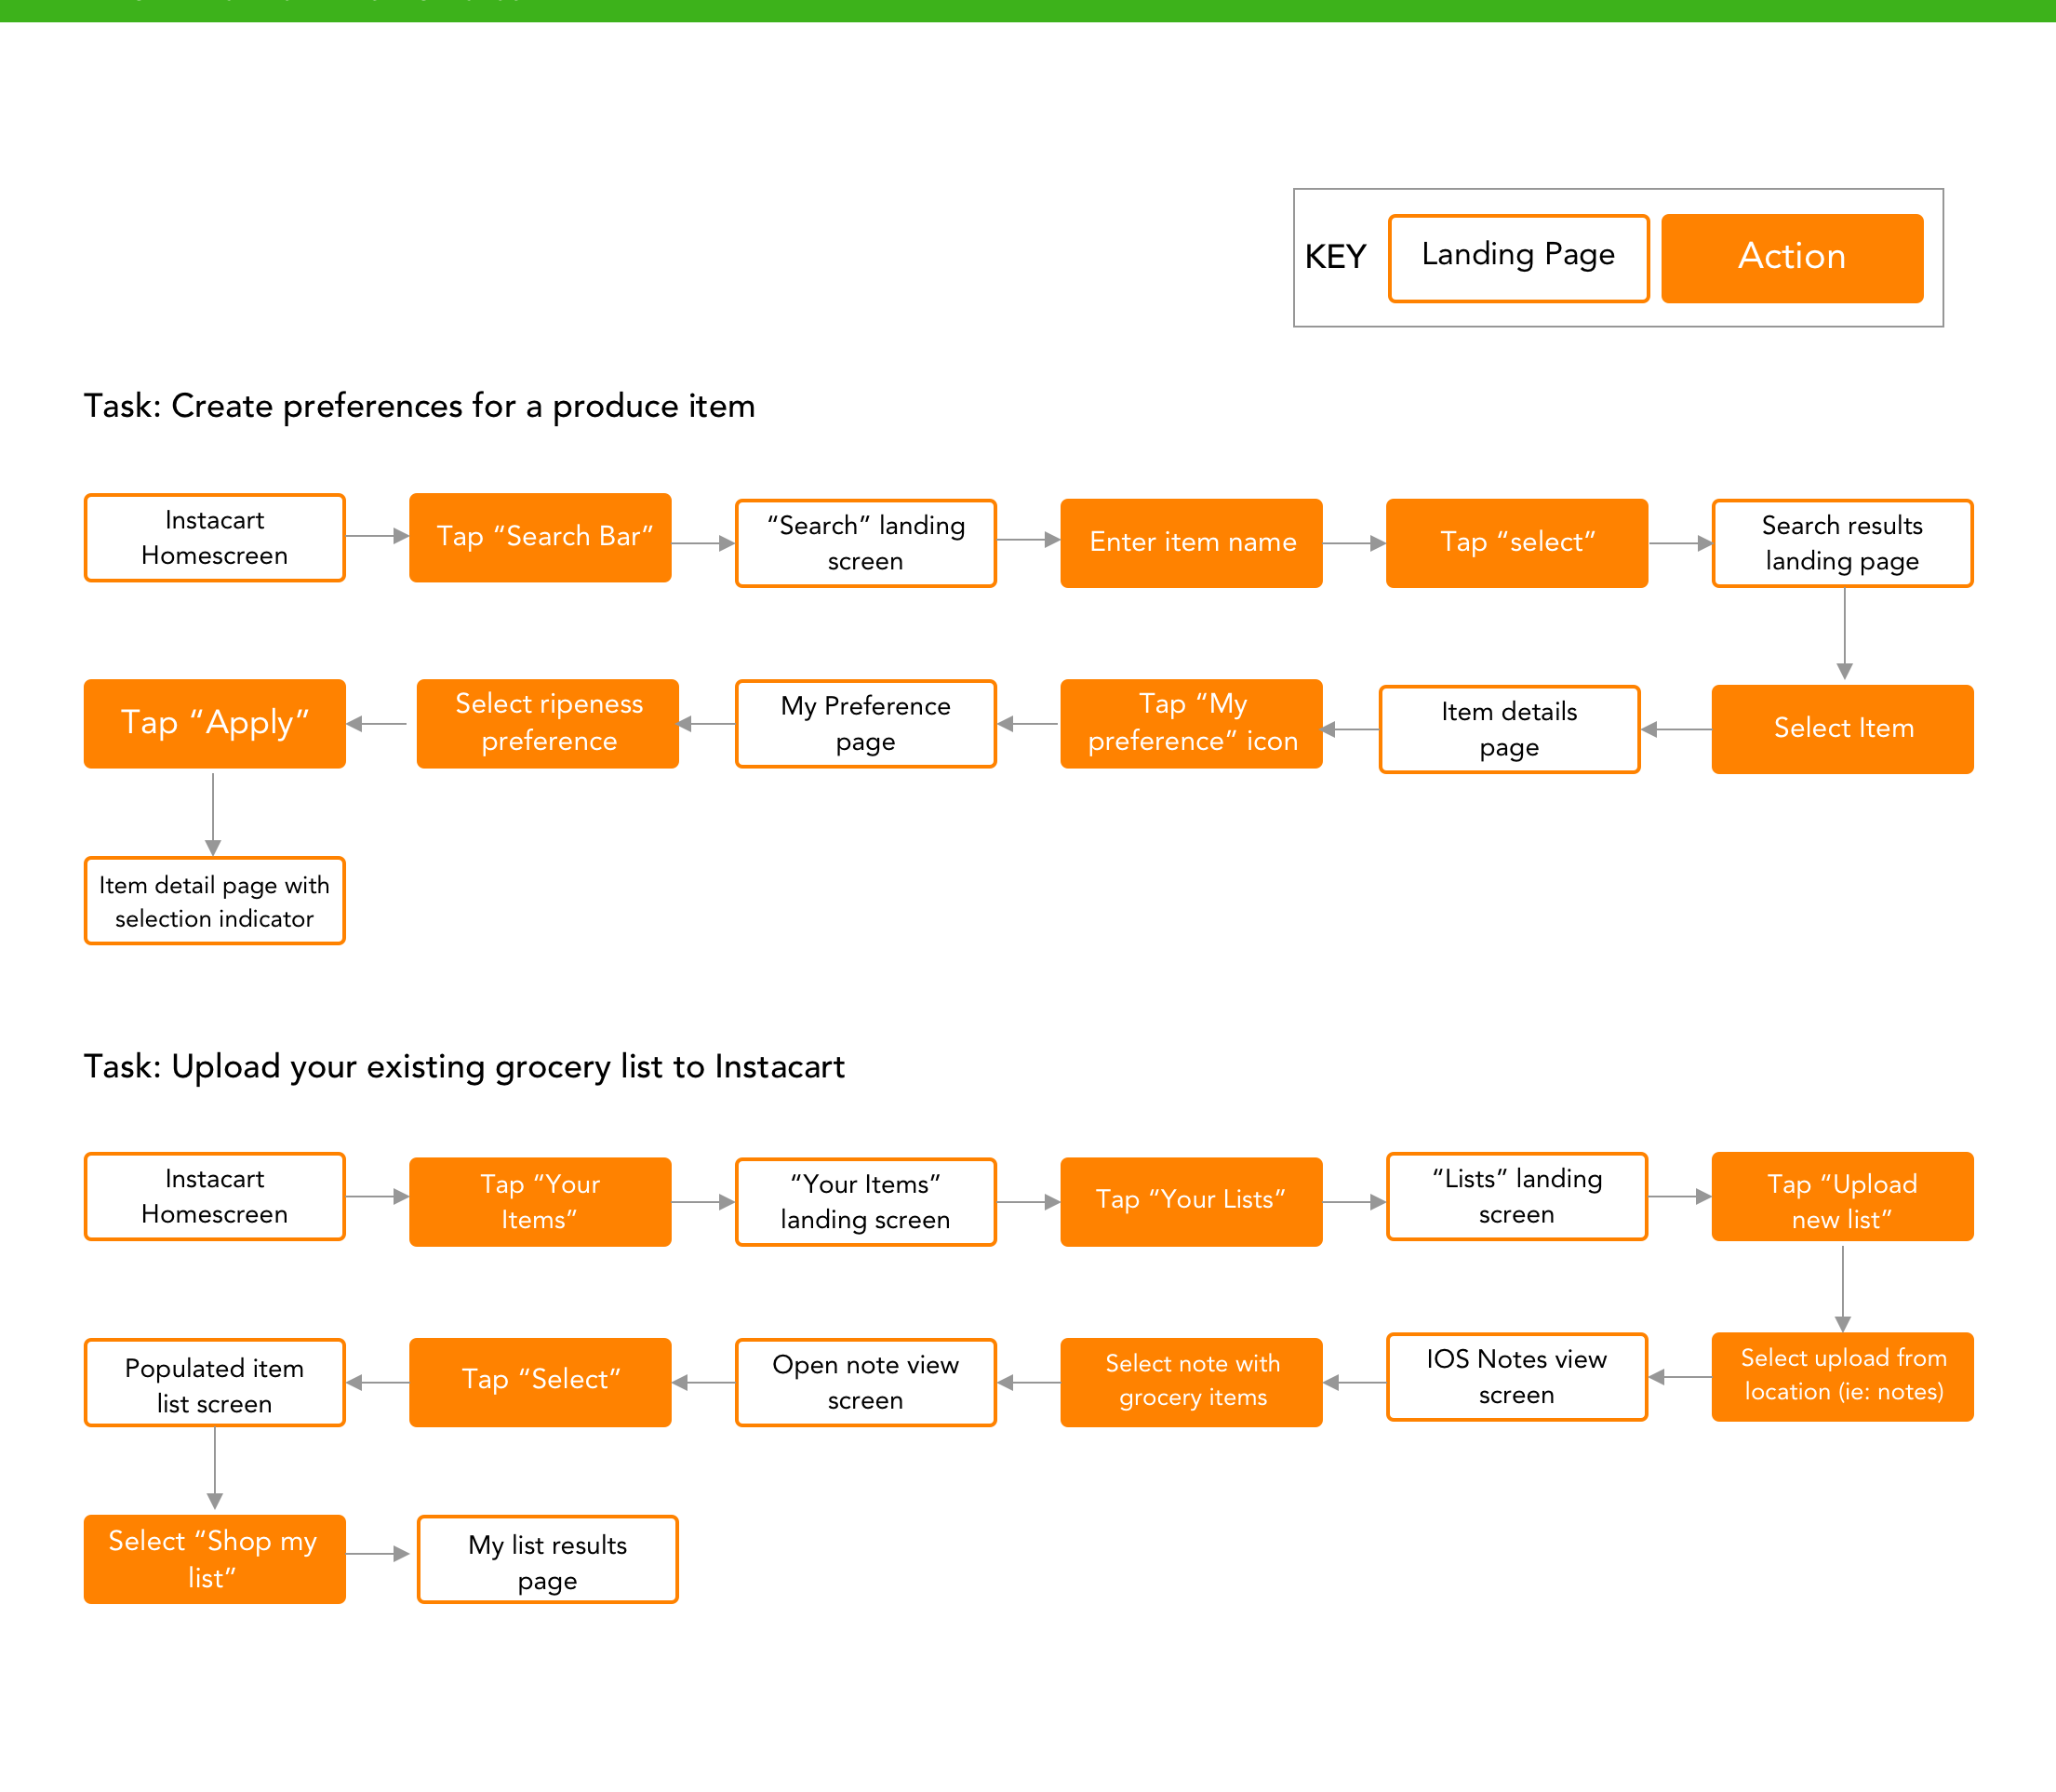The image size is (2056, 1792).
Task: Select the "Task: Upload your existing grocery list" heading
Action: (464, 1066)
